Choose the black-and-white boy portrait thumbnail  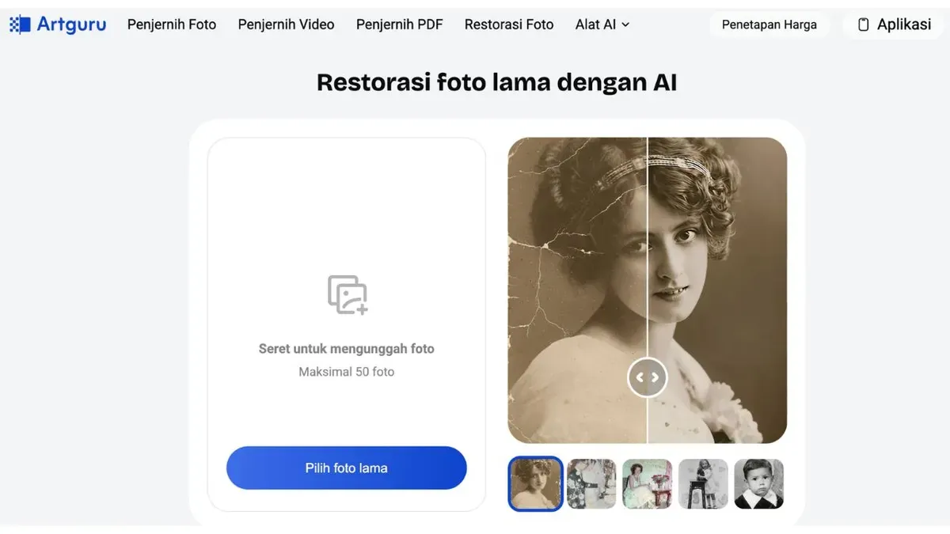coord(758,483)
